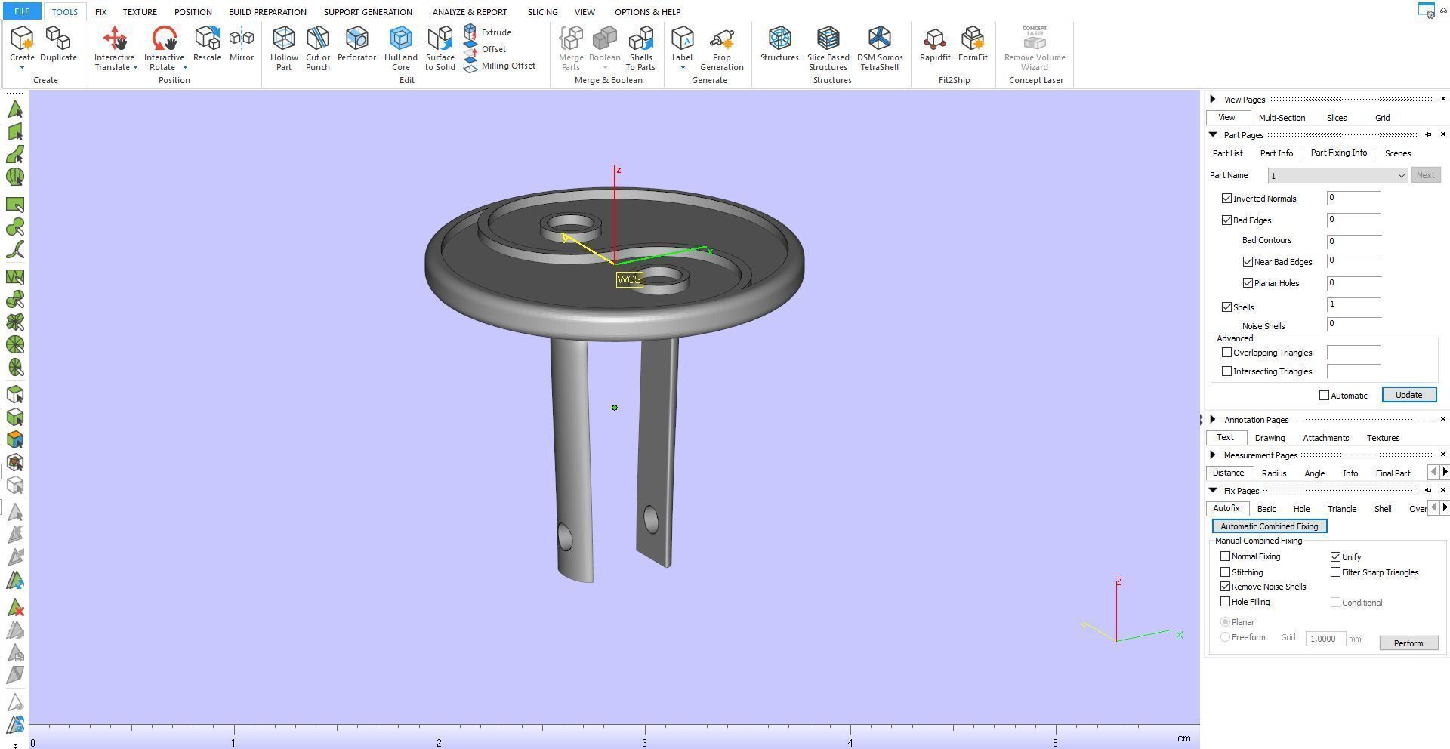Image resolution: width=1450 pixels, height=749 pixels.
Task: Click the Perform button
Action: click(x=1408, y=643)
